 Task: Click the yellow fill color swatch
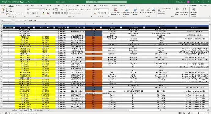[x=43, y=13]
